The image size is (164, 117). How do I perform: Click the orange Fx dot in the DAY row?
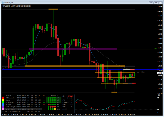55,109
